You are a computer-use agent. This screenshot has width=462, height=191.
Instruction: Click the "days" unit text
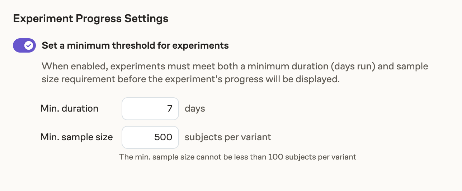tap(195, 109)
